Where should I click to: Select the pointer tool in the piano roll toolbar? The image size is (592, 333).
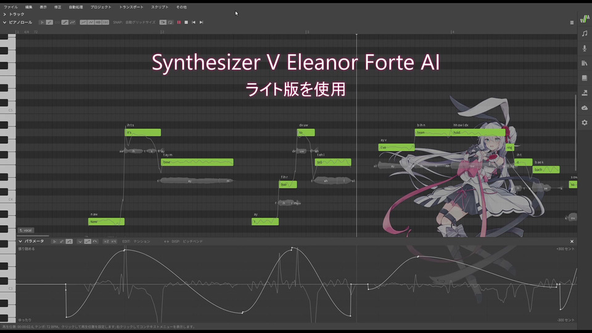coord(42,22)
